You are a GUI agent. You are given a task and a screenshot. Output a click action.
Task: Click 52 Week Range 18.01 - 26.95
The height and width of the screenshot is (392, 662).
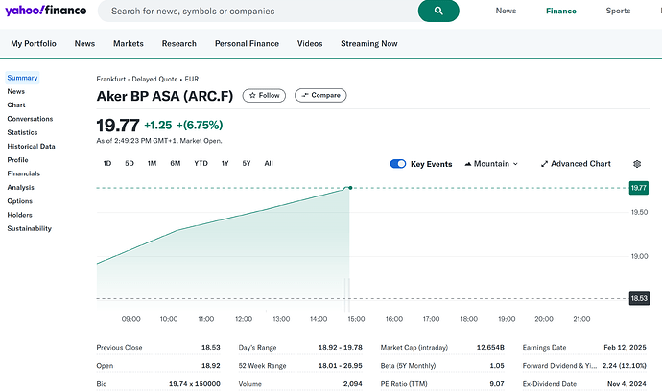[x=341, y=366]
